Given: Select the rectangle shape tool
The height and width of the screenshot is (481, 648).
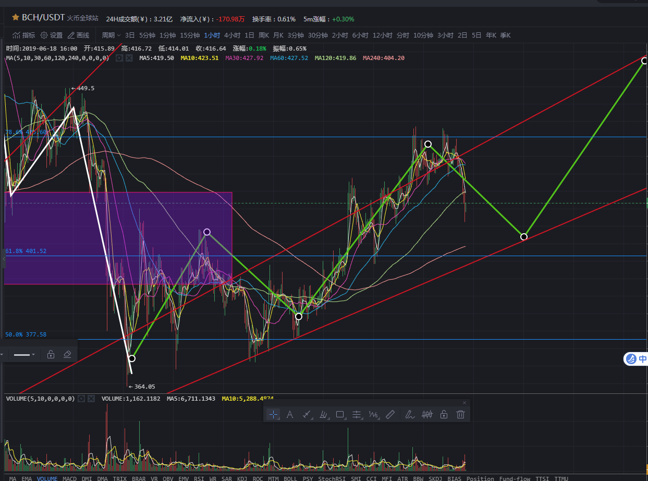Looking at the screenshot, I should pos(340,415).
